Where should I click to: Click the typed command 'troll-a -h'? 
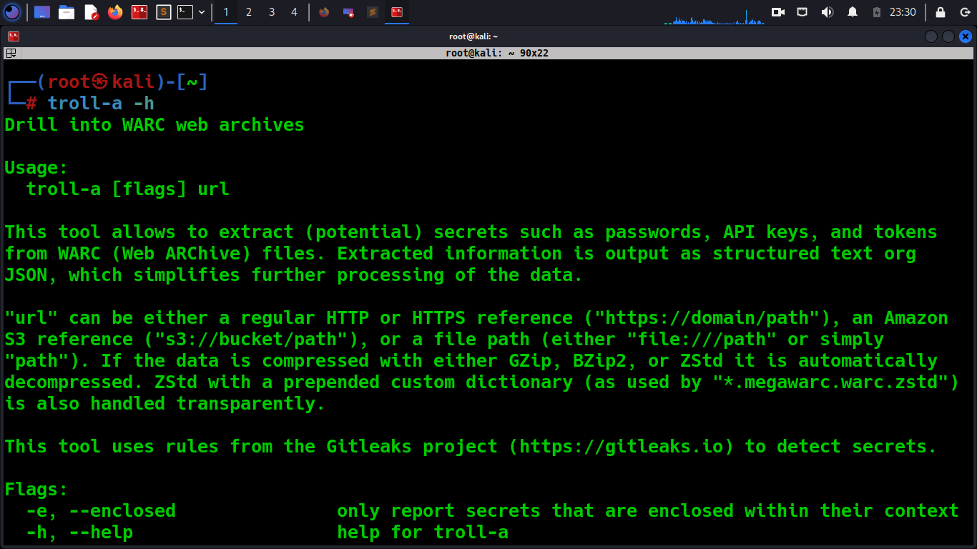click(101, 104)
